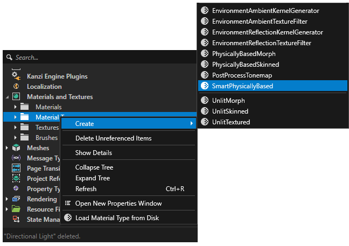
Task: Click the Materials and Textures icon
Action: pos(16,97)
